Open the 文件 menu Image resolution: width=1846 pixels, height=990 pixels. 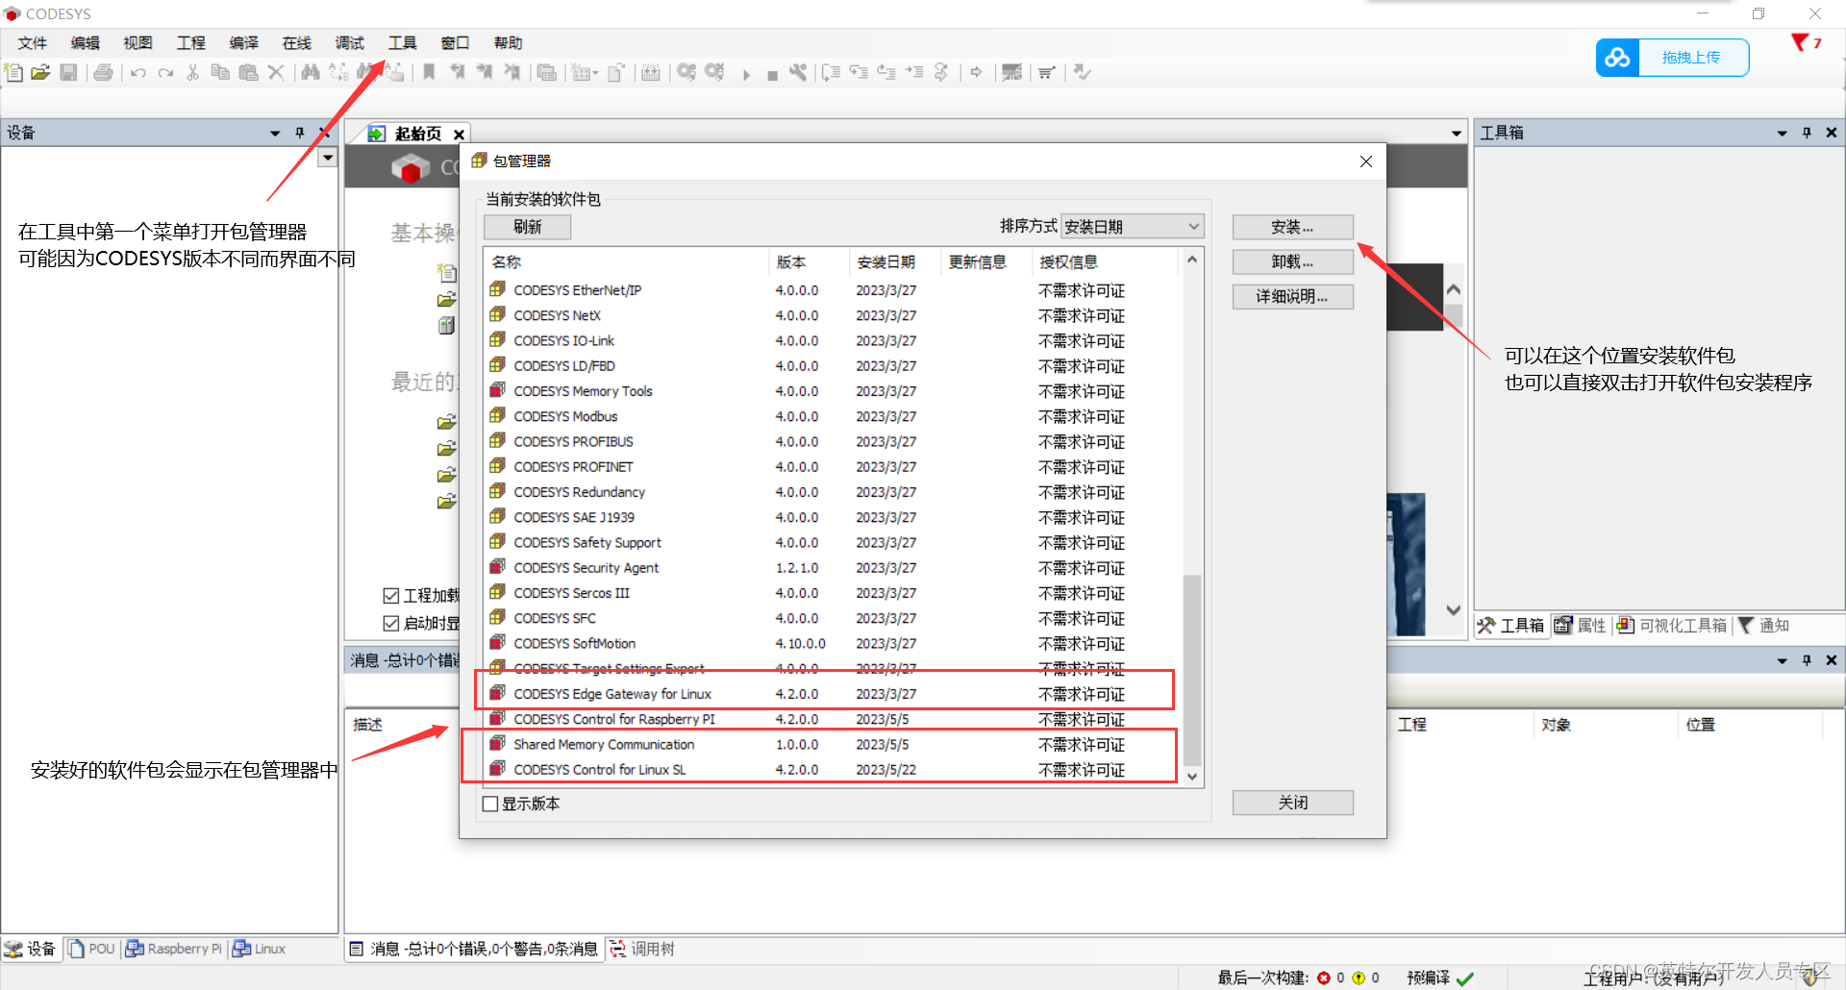[x=32, y=42]
